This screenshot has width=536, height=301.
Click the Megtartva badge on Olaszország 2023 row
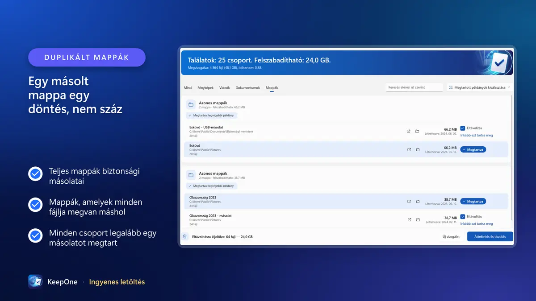point(473,201)
